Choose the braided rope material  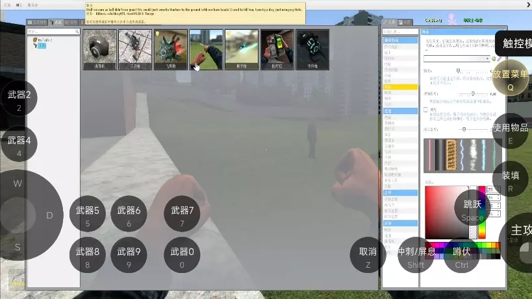(451, 154)
